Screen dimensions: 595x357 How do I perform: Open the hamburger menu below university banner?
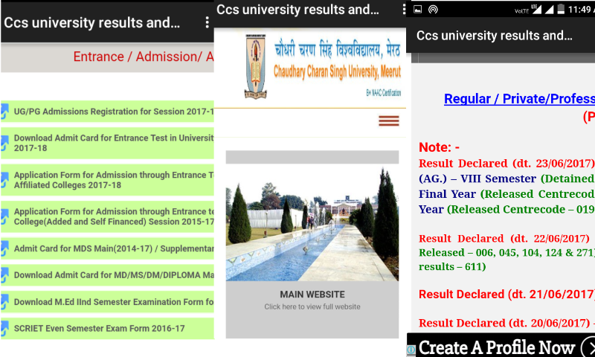pos(388,120)
